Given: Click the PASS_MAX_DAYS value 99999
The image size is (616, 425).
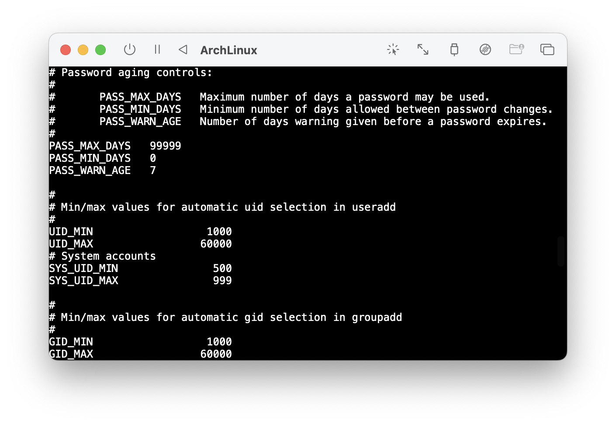Looking at the screenshot, I should point(165,146).
